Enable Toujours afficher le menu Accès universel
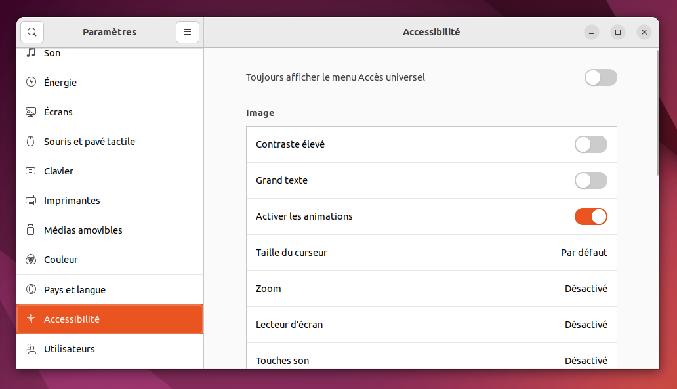677x389 pixels. coord(601,77)
